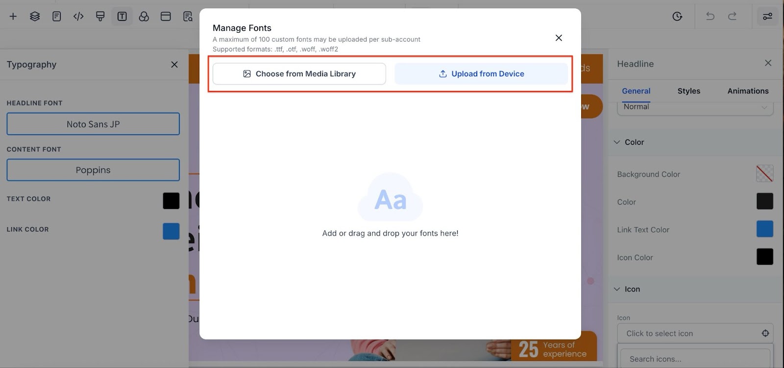Screen dimensions: 784x368
Task: Click the redo arrow icon
Action: [732, 17]
